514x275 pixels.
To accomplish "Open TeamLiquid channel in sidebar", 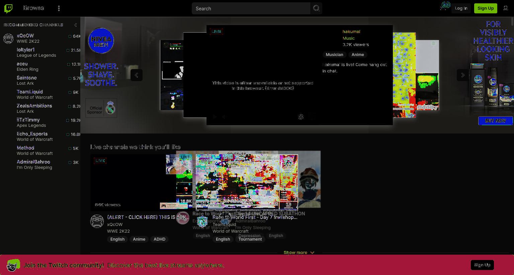I will 40,94.
